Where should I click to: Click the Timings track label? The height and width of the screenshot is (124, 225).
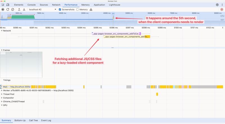(7, 80)
